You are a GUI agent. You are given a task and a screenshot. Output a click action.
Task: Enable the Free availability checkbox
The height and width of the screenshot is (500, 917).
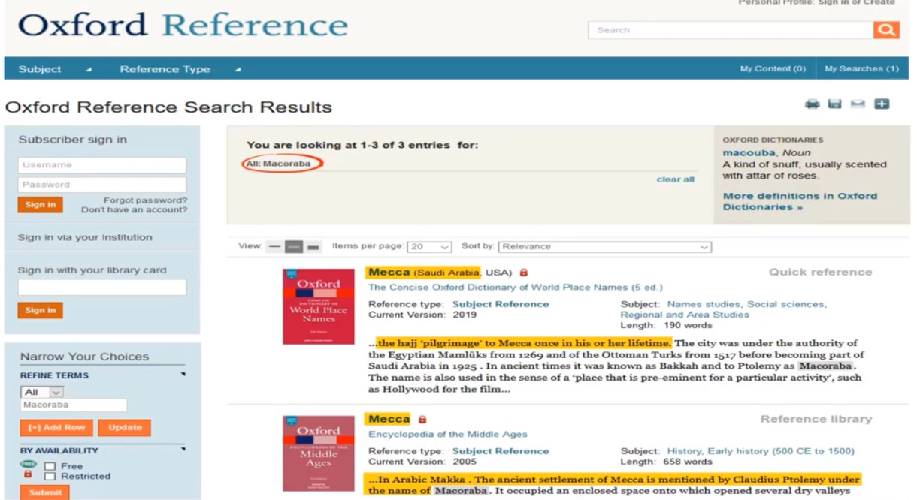coord(50,466)
